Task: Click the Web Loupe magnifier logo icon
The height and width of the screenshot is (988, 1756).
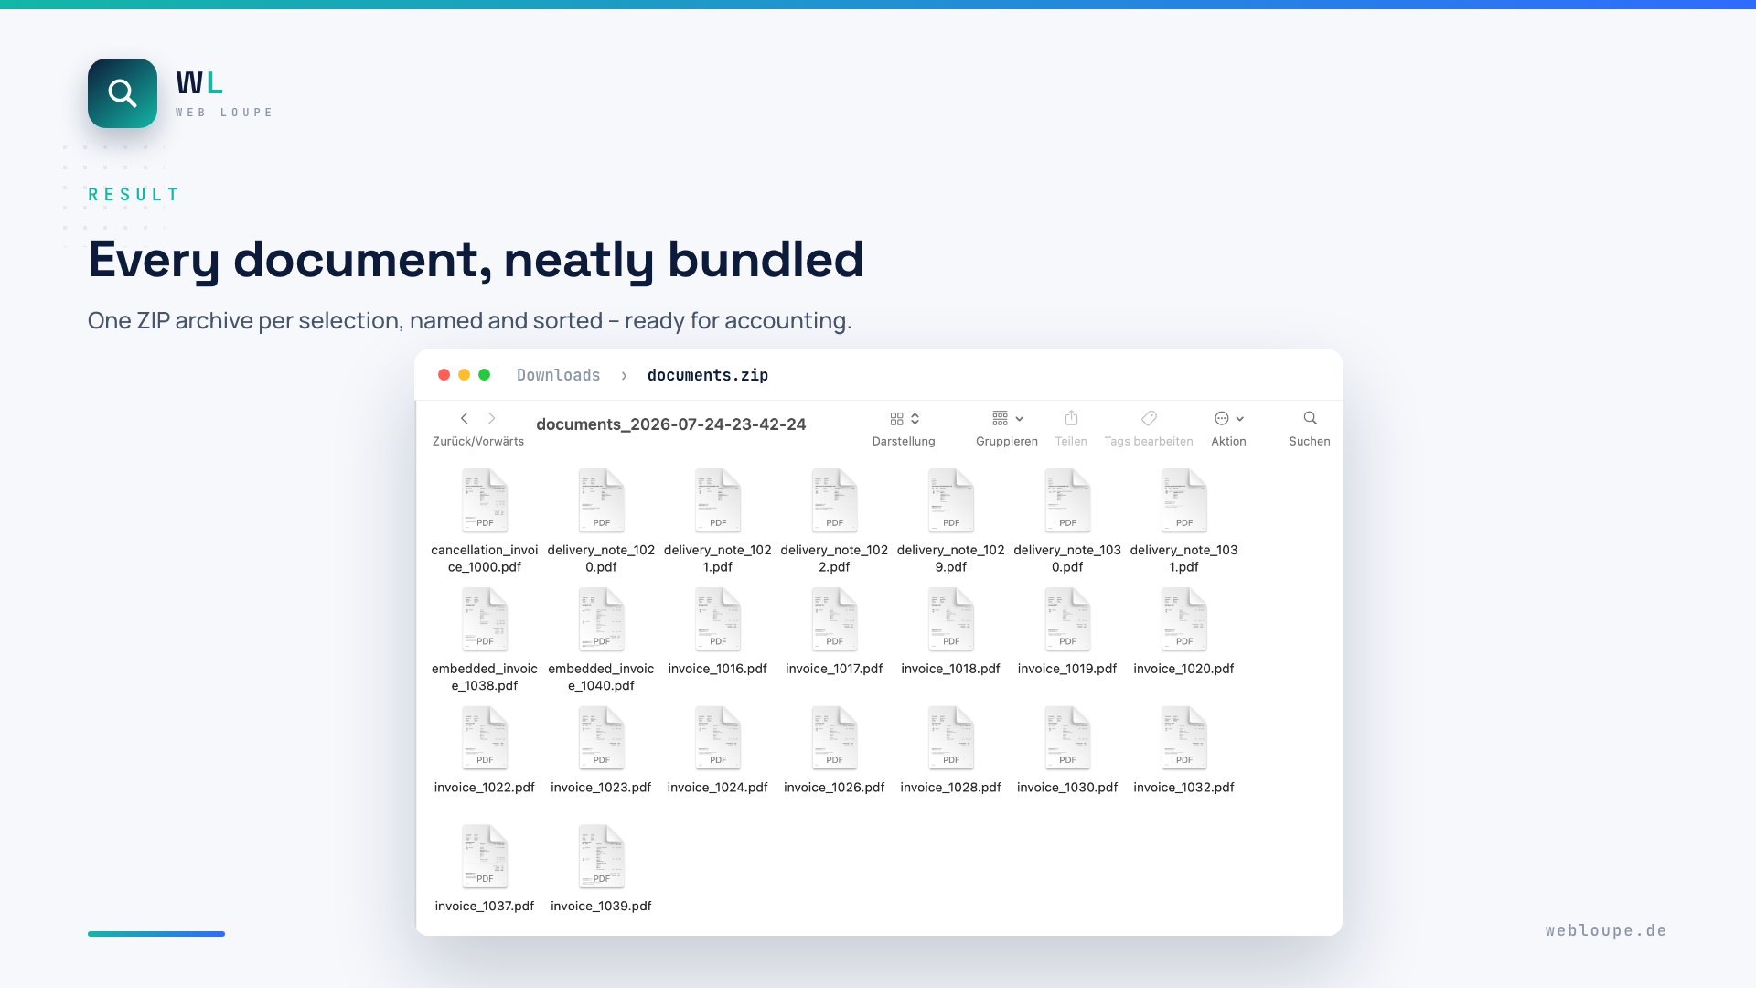Action: point(123,93)
